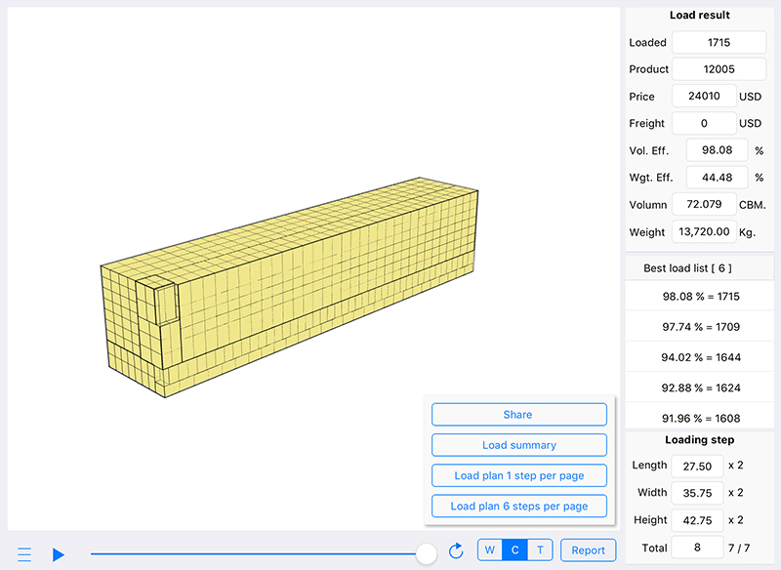781x570 pixels.
Task: Click the loading step slider handle
Action: point(426,553)
